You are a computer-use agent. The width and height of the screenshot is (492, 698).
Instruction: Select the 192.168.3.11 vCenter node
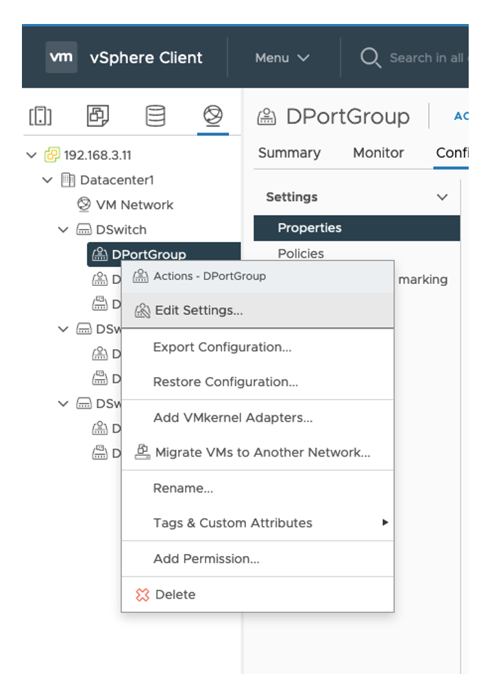tap(97, 156)
